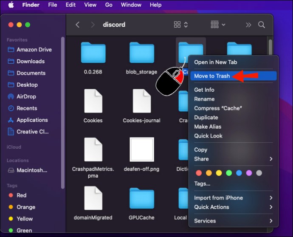Switch view using the icon grid button
Screen dimensions: 293x237
click(180, 25)
